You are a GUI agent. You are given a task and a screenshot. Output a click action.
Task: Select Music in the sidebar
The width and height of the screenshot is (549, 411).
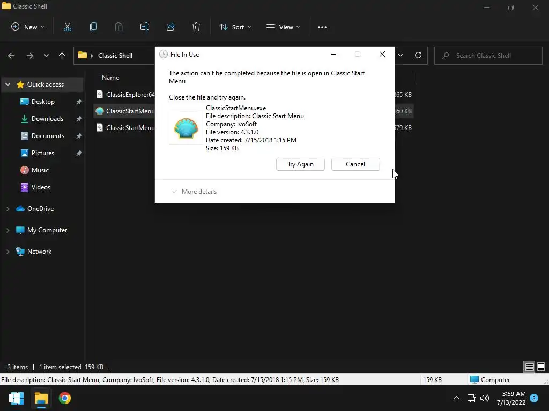point(40,170)
